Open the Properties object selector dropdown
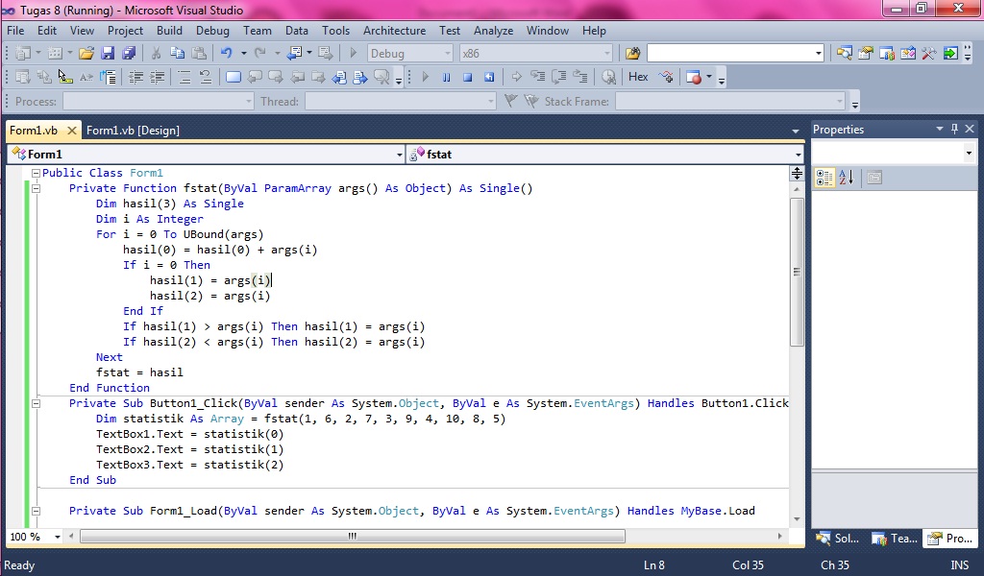The width and height of the screenshot is (984, 576). (x=969, y=153)
